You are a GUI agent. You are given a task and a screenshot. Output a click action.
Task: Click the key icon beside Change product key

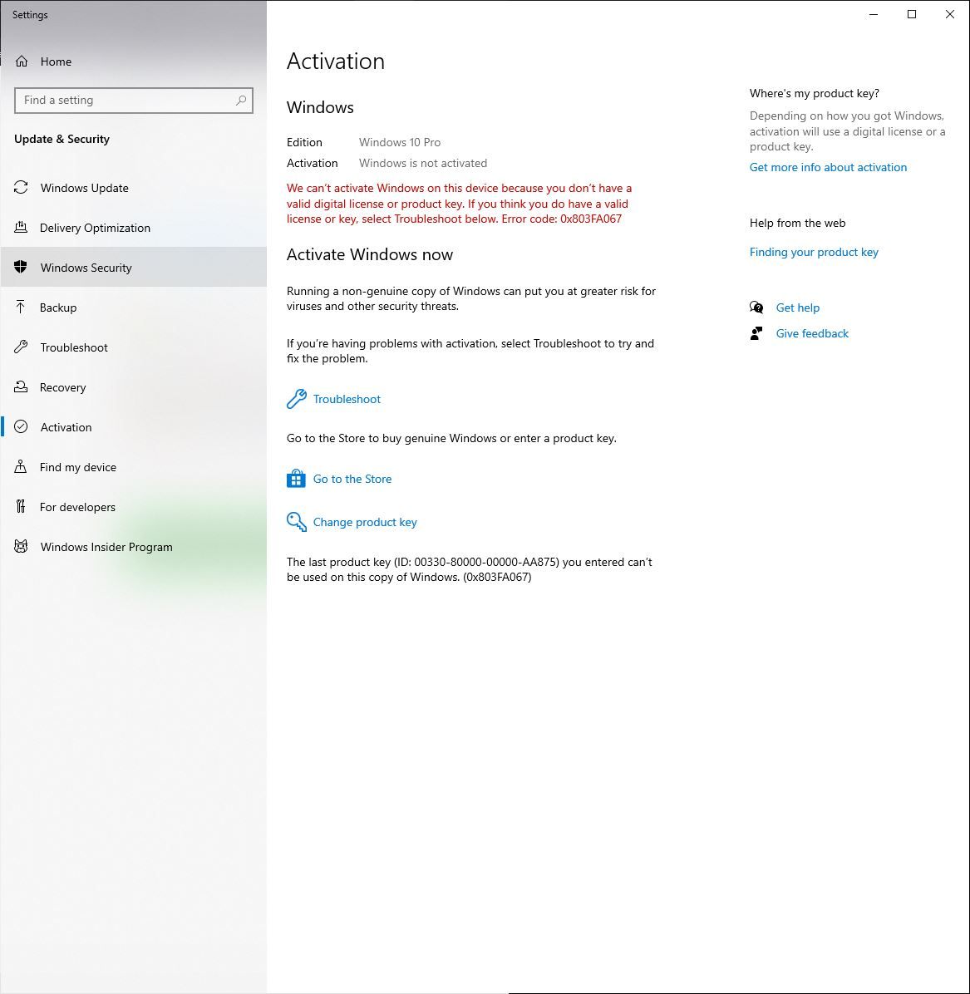pyautogui.click(x=296, y=522)
